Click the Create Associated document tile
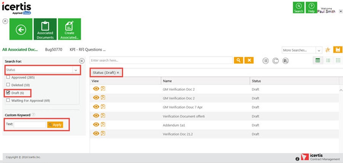Screen dimensions: 343x163 pyautogui.click(x=69, y=29)
